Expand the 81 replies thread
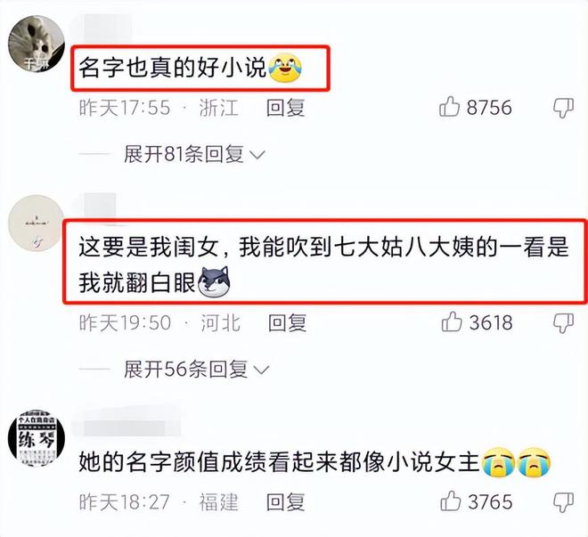The image size is (588, 537). coord(194,154)
